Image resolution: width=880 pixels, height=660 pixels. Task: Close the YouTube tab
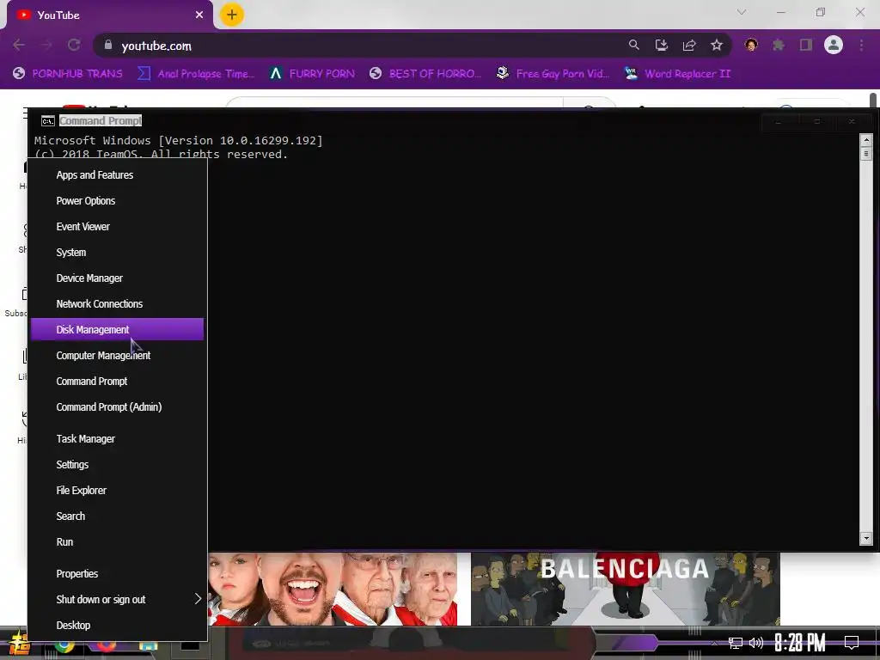(199, 15)
